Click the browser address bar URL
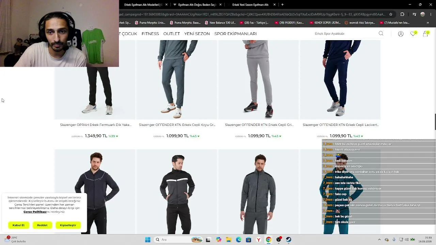The image size is (436, 245). point(252,14)
